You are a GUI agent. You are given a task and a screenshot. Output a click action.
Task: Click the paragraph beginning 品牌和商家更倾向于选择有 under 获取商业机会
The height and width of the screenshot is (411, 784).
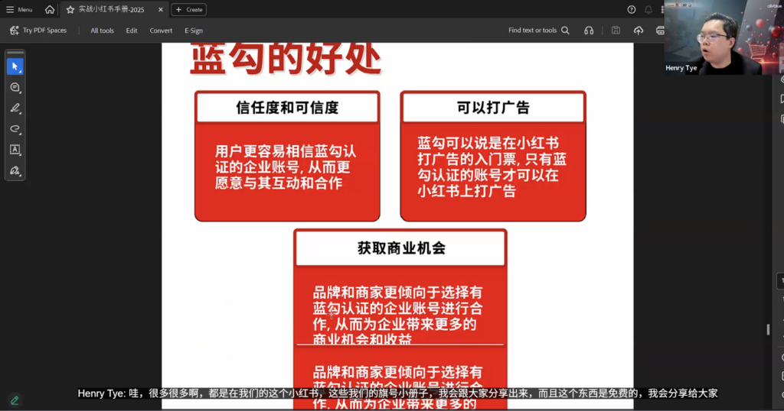click(x=398, y=316)
